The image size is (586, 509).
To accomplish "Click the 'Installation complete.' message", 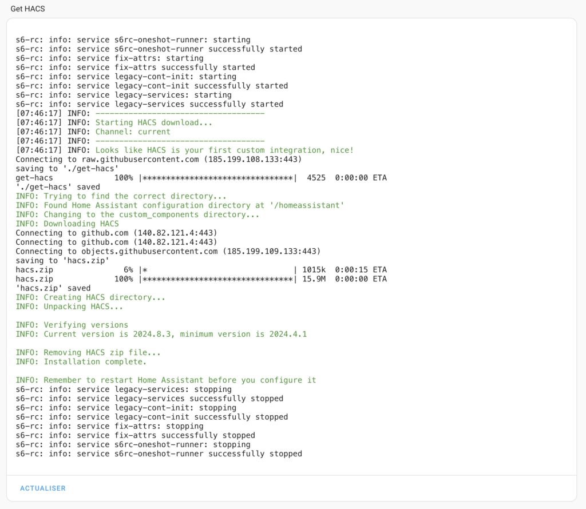I will [x=81, y=362].
